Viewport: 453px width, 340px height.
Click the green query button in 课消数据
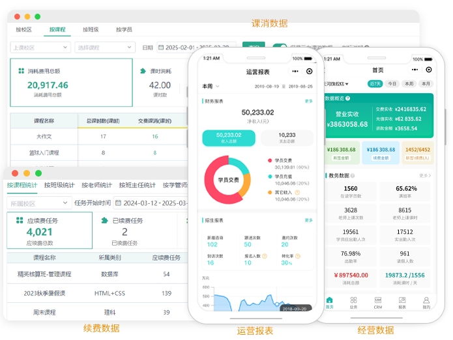coord(254,46)
